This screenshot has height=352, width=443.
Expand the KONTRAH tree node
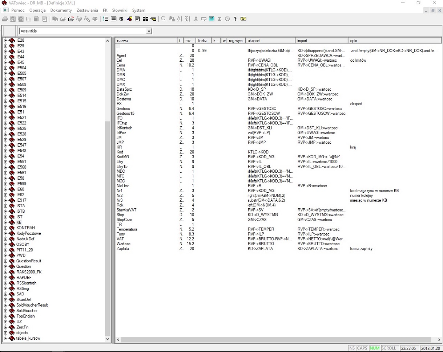click(x=6, y=228)
